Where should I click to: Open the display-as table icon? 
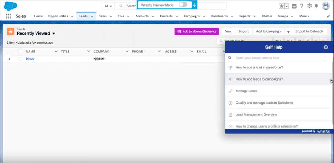289,41
